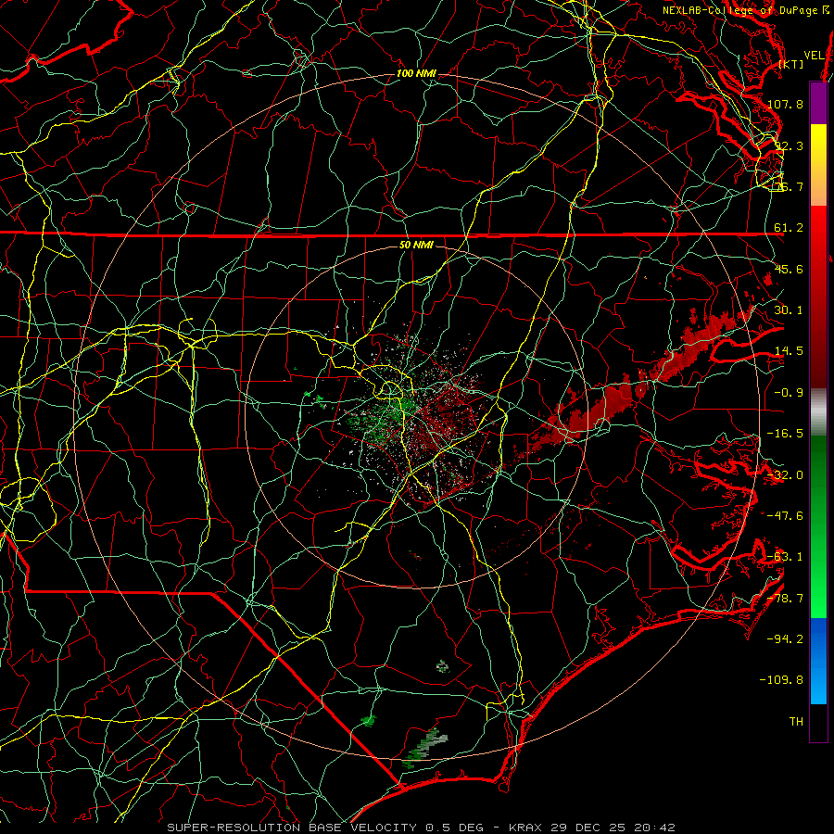Select the blue segment of the velocity color bar
834x834 pixels.
818,661
